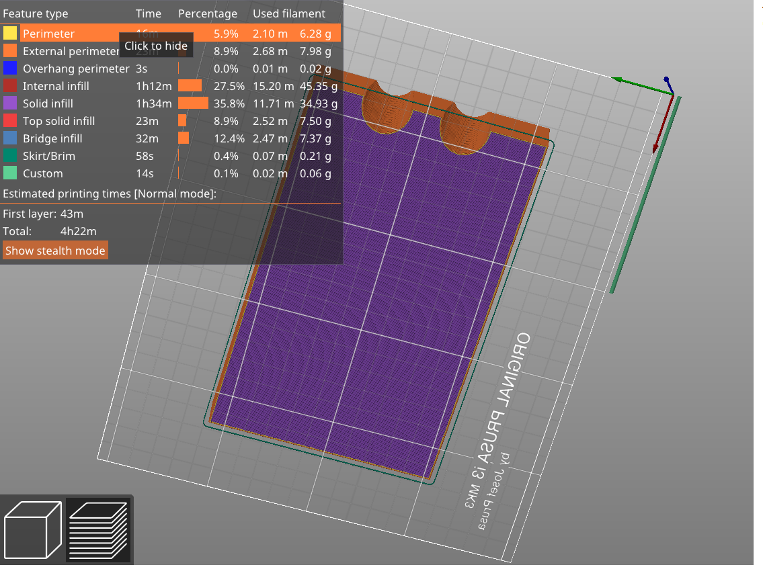Click the yellow Perimeter color swatch

pos(9,33)
